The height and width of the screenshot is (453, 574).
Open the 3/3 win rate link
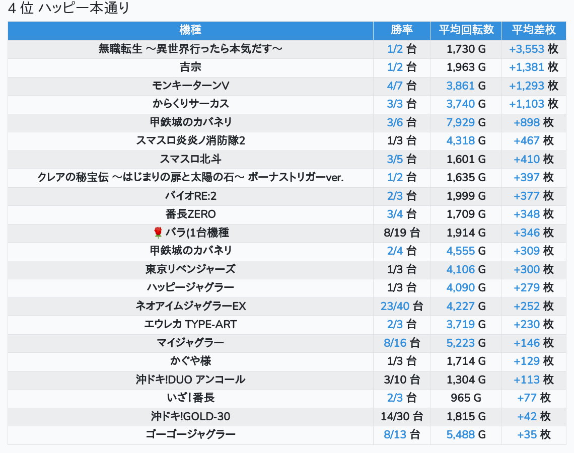point(395,104)
